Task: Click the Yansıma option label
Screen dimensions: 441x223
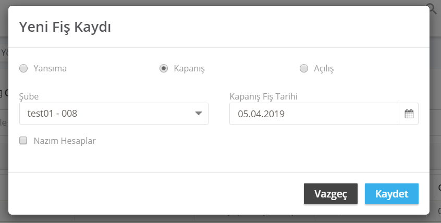Action: coord(50,68)
